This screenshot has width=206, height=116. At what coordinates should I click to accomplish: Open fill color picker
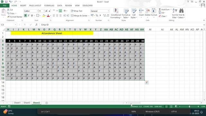pos(46,16)
